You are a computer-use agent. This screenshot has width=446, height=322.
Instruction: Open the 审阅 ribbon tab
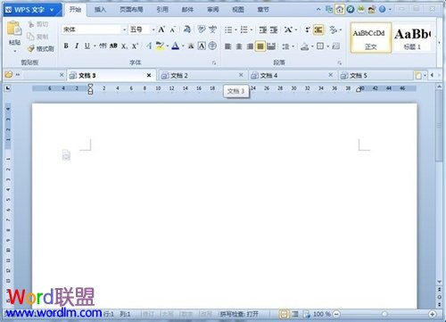pos(213,10)
